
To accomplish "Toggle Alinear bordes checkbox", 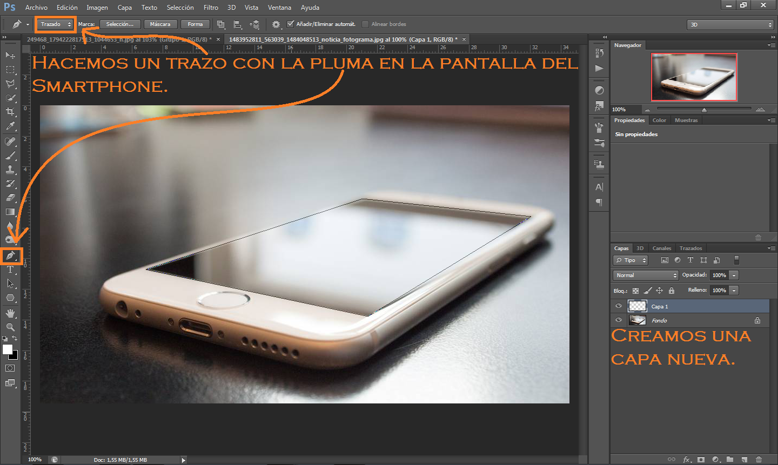I will click(x=365, y=24).
